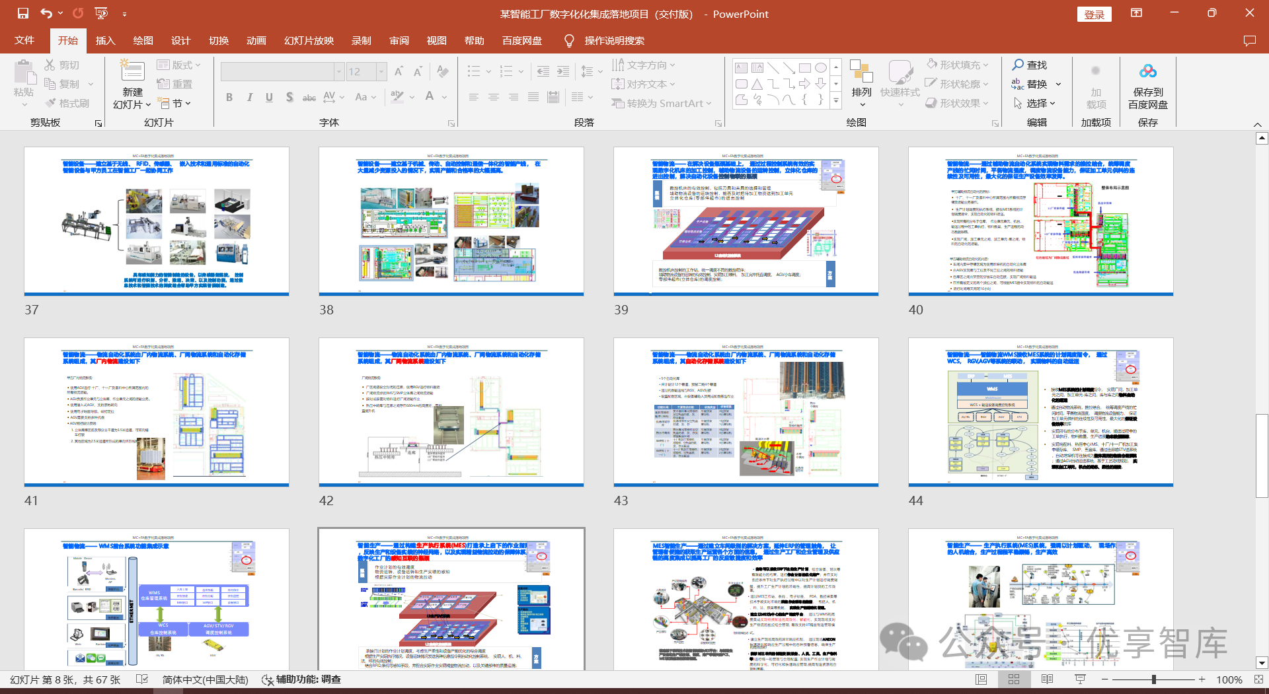Select slide 40 thumbnail
The height and width of the screenshot is (694, 1269).
pyautogui.click(x=1041, y=221)
